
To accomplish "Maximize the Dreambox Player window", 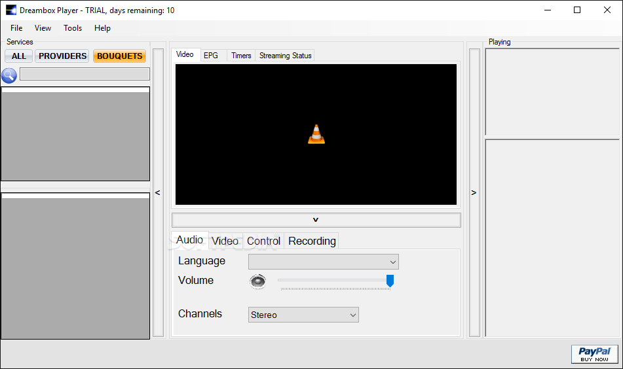I will pos(577,10).
